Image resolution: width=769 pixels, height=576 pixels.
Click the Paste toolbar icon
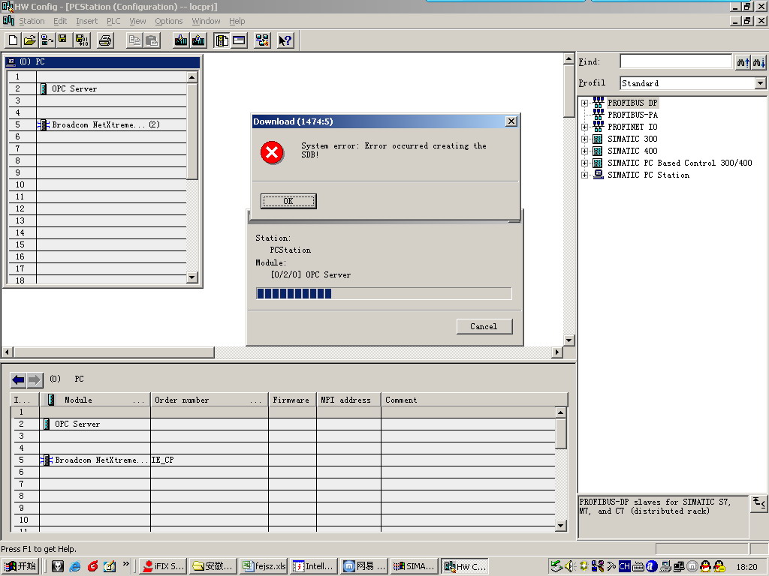click(152, 40)
